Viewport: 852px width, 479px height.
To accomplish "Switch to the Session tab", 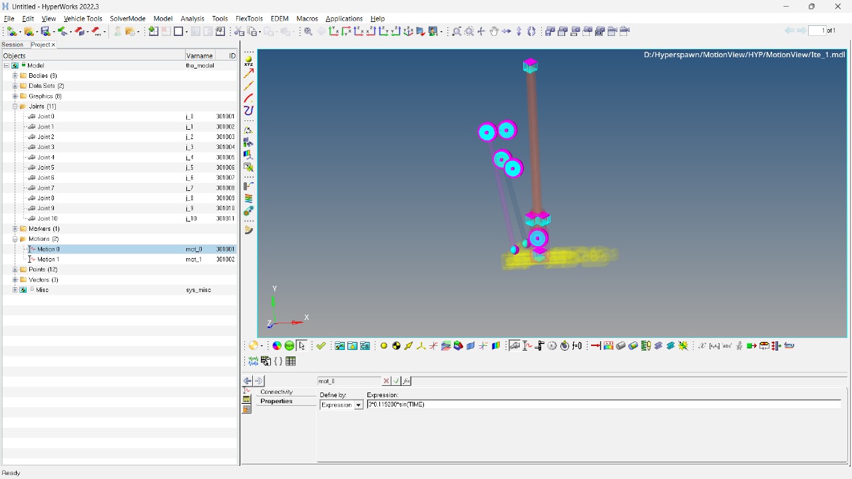I will point(13,45).
